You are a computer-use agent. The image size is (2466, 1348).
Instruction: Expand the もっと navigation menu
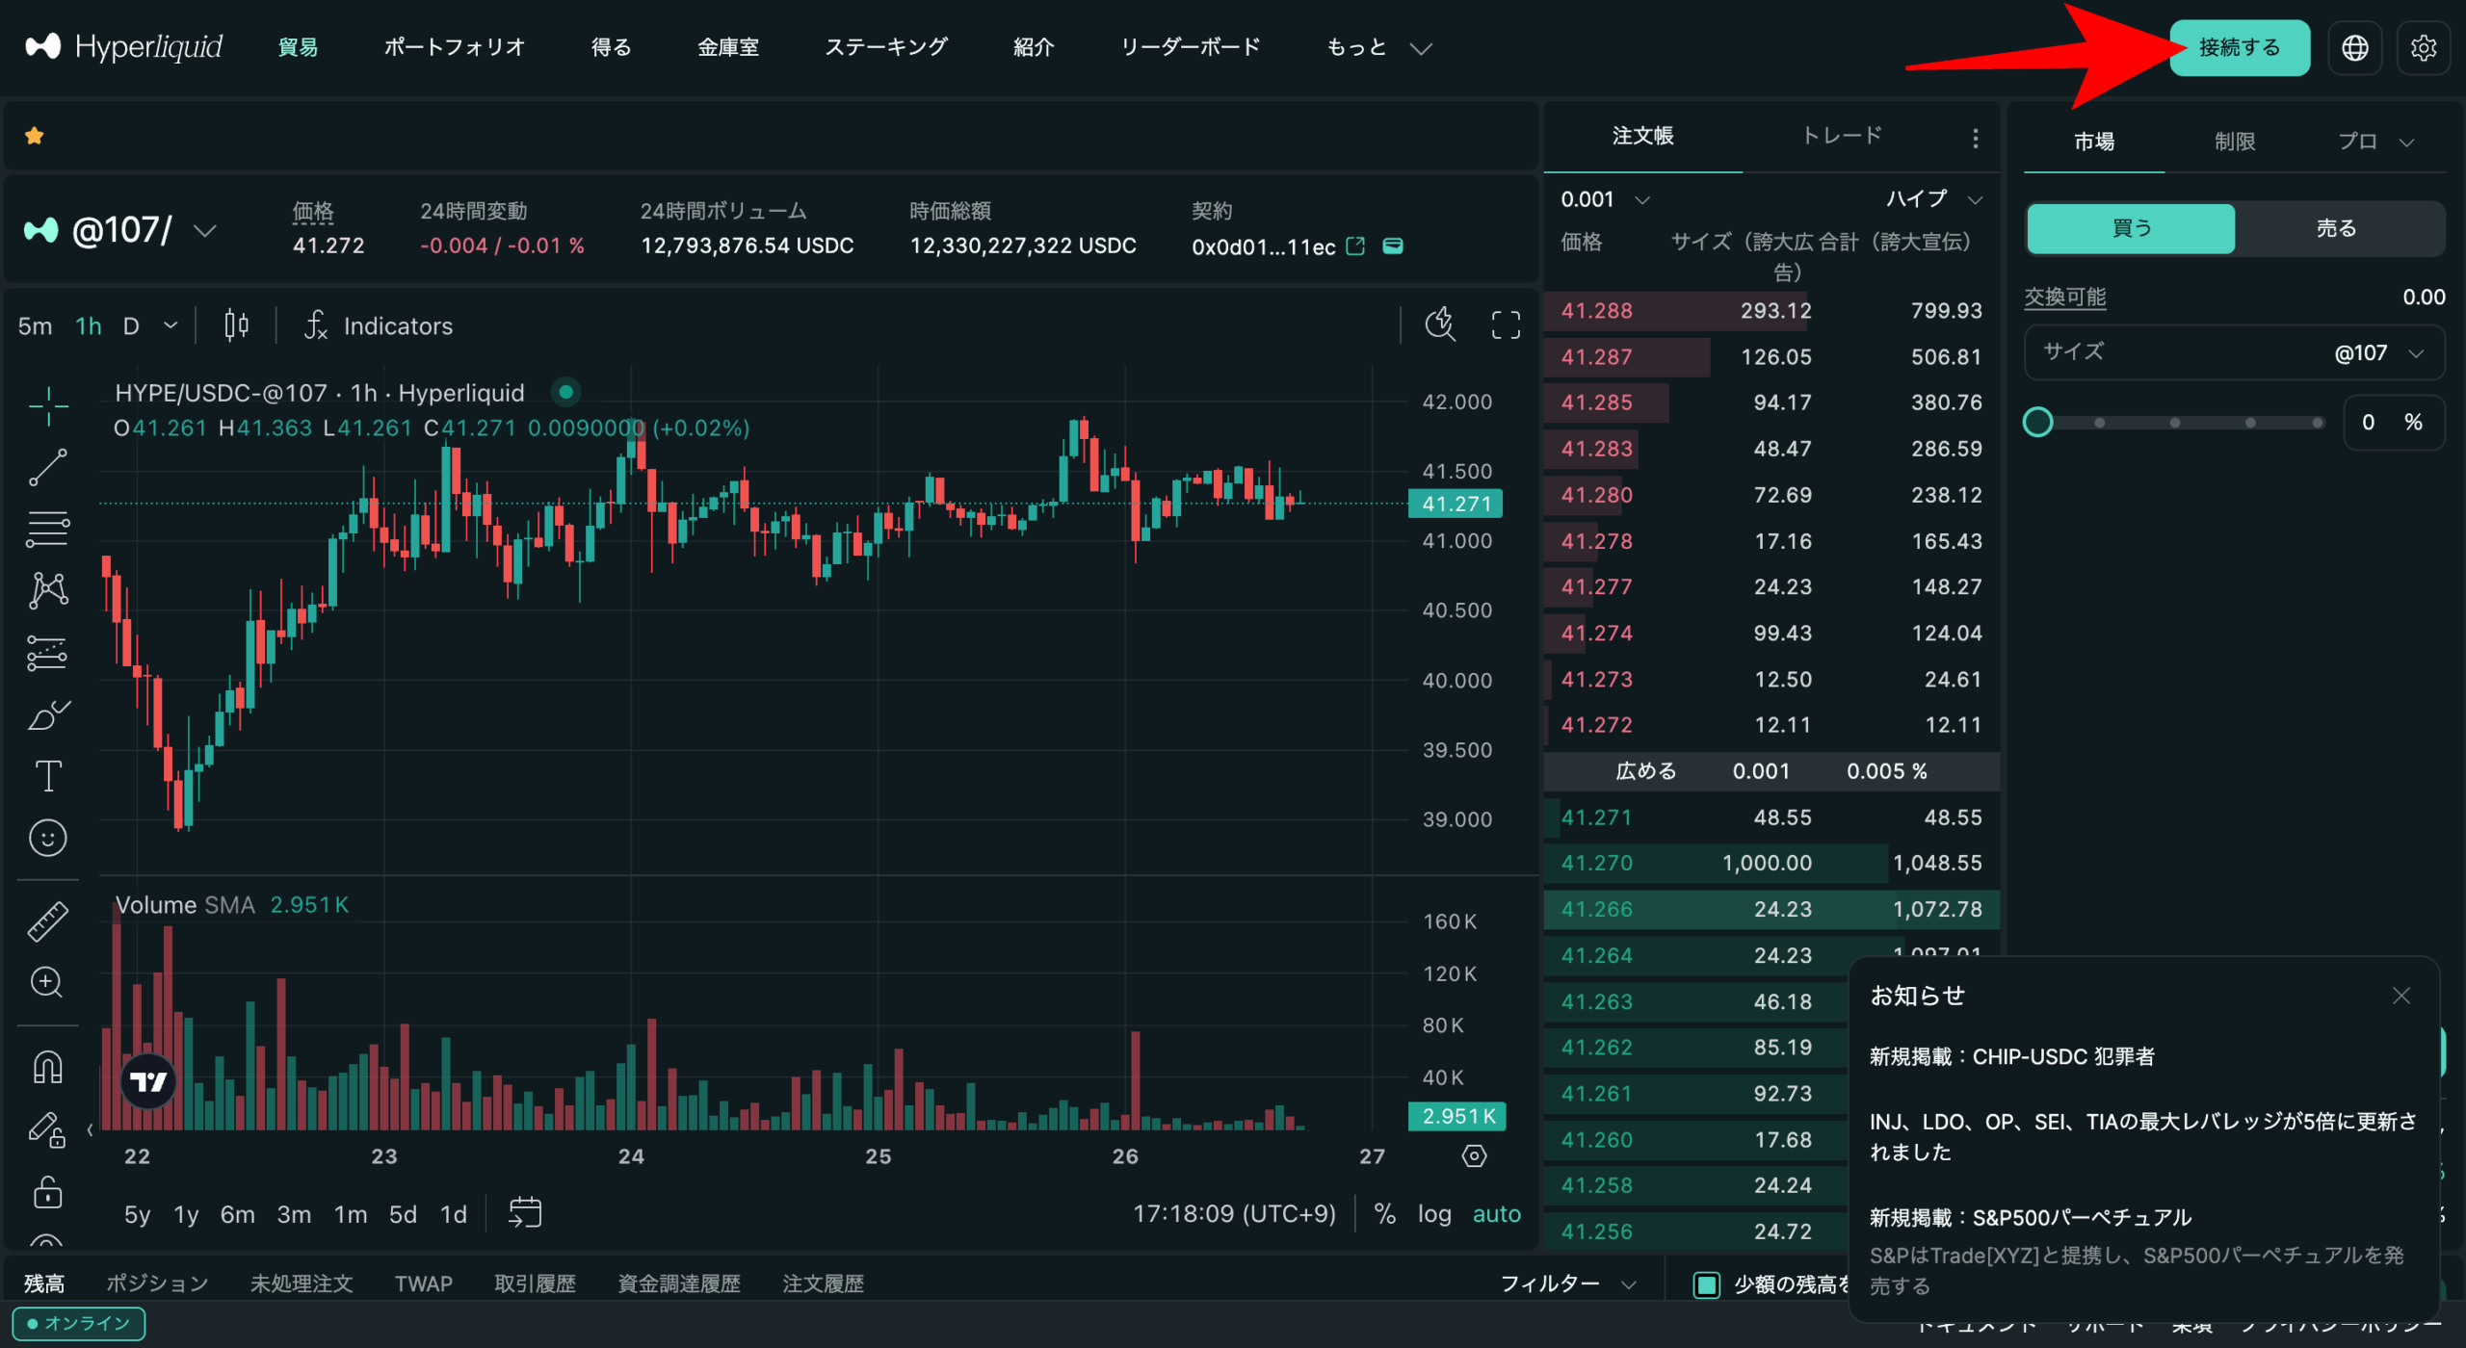tap(1378, 47)
